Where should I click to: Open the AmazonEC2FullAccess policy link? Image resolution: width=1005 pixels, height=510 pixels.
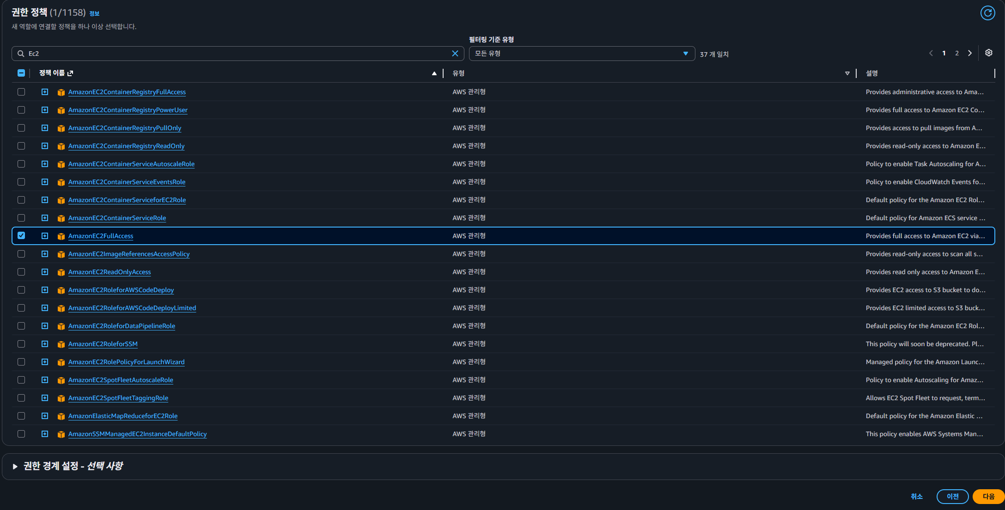point(101,236)
